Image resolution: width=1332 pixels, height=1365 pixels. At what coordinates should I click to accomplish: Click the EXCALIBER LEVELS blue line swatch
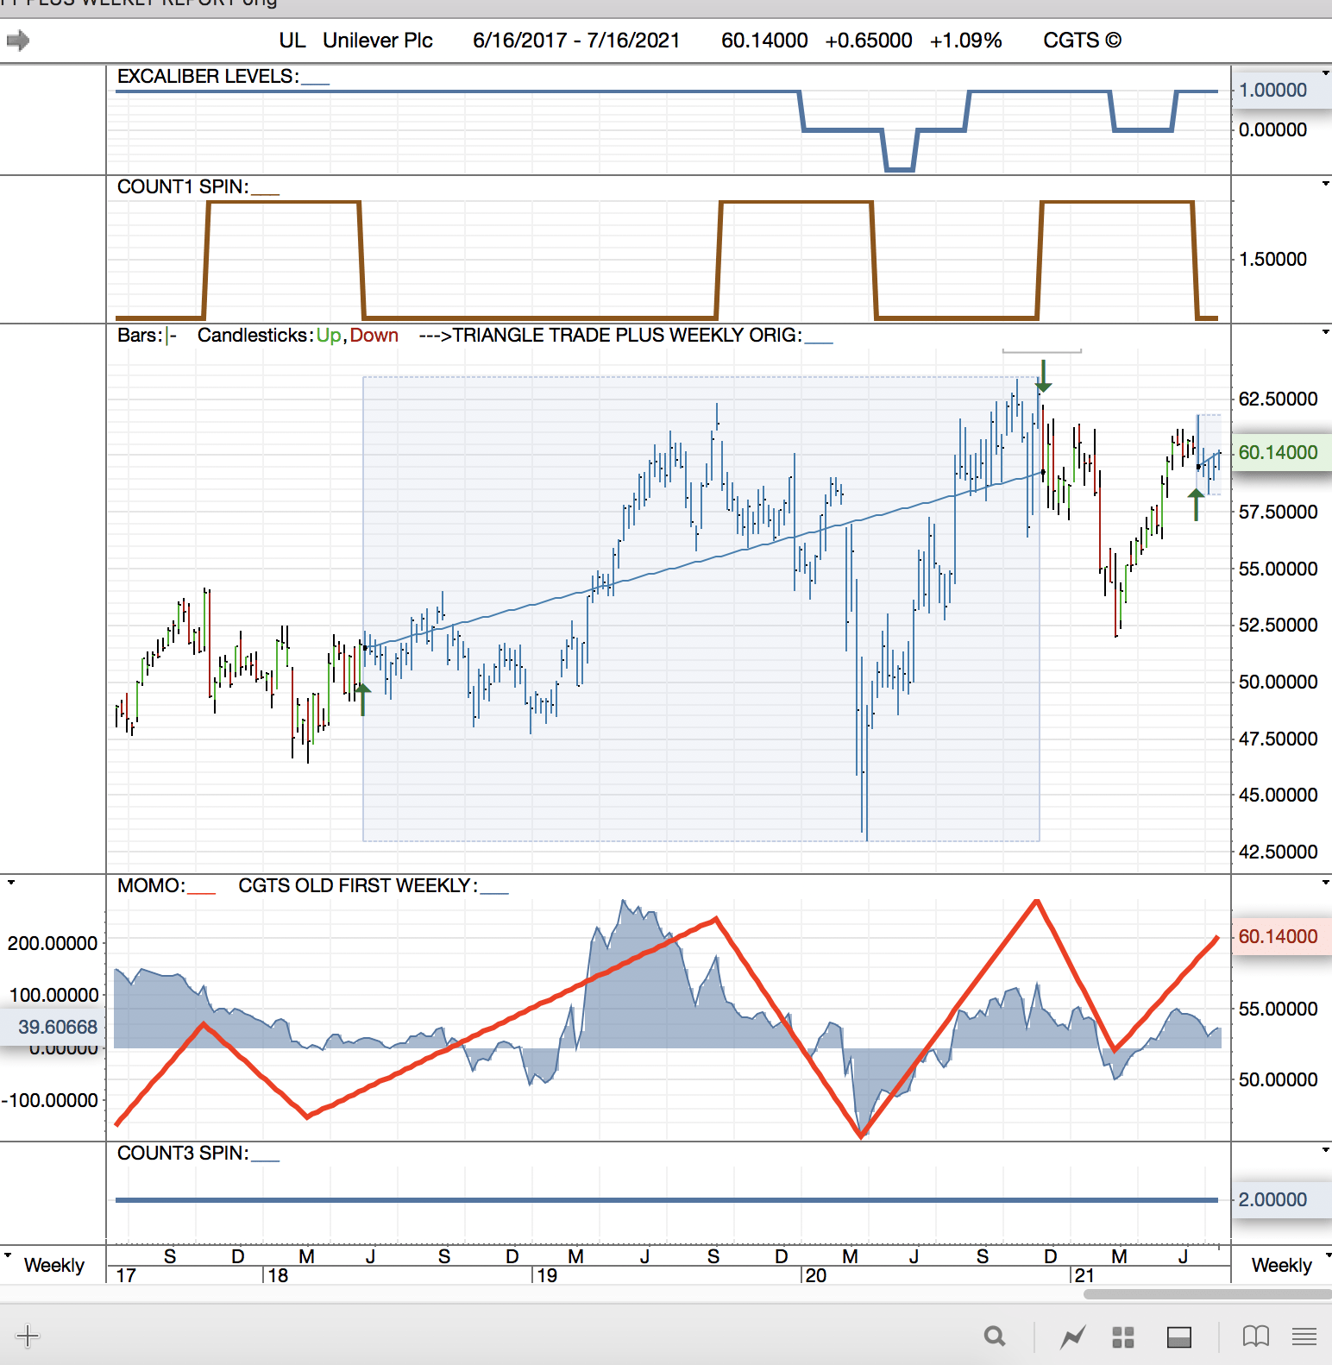[x=316, y=83]
